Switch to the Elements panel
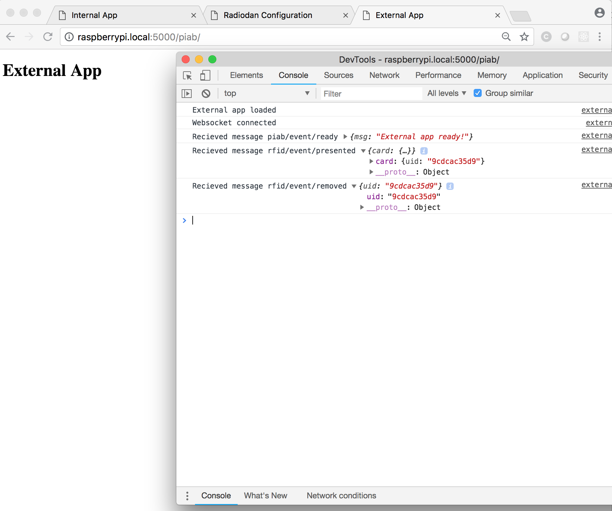Viewport: 612px width, 511px height. 246,75
